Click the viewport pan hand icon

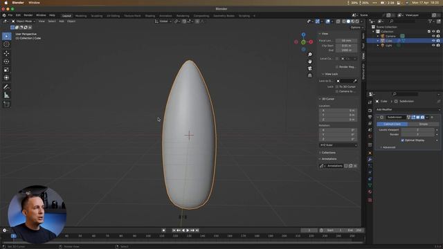(x=310, y=62)
